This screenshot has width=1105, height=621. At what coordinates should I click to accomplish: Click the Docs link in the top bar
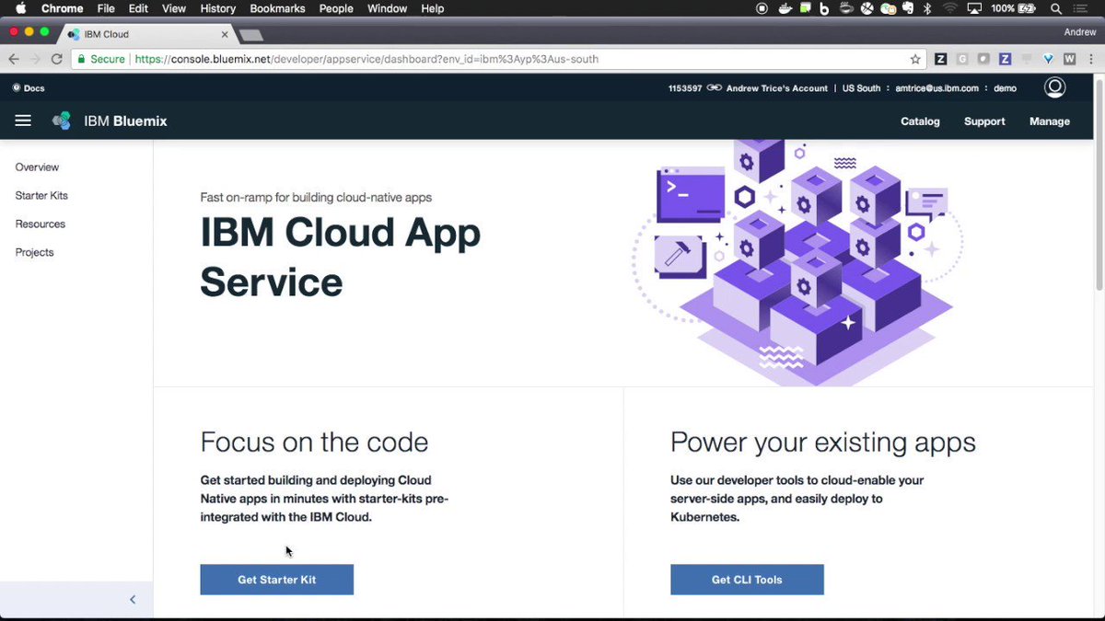point(29,88)
